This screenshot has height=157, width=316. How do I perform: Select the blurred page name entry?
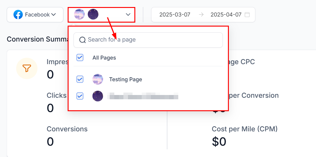tap(143, 96)
